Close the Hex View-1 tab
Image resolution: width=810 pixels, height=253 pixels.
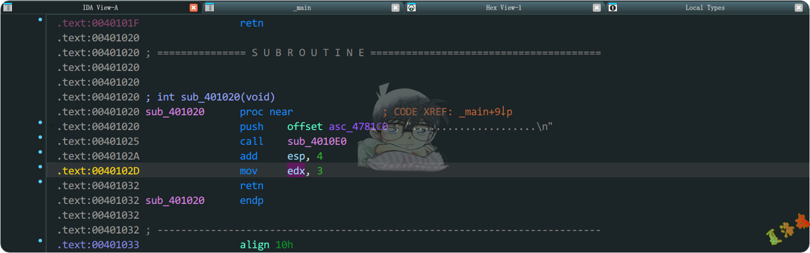tap(597, 8)
